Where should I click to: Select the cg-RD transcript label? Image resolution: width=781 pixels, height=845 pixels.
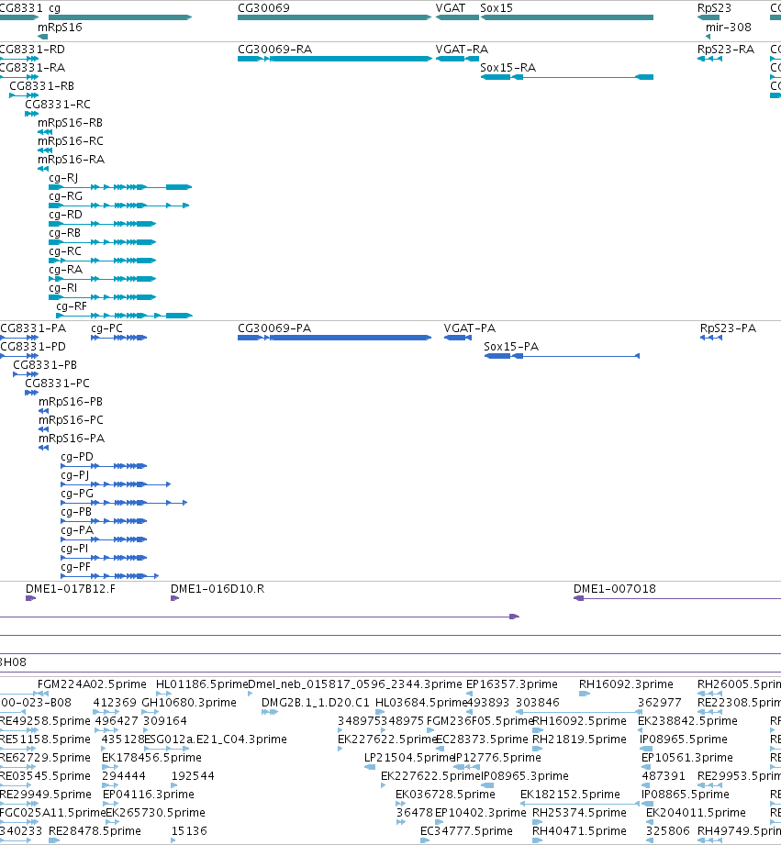(65, 214)
